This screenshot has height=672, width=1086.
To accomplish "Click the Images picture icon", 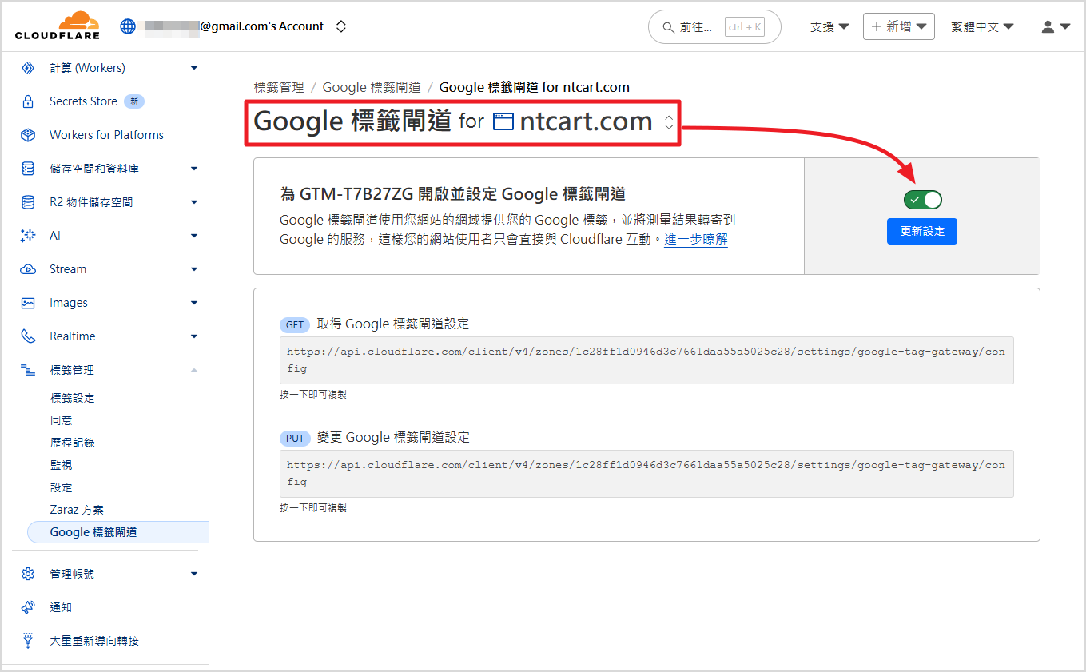I will (x=28, y=303).
